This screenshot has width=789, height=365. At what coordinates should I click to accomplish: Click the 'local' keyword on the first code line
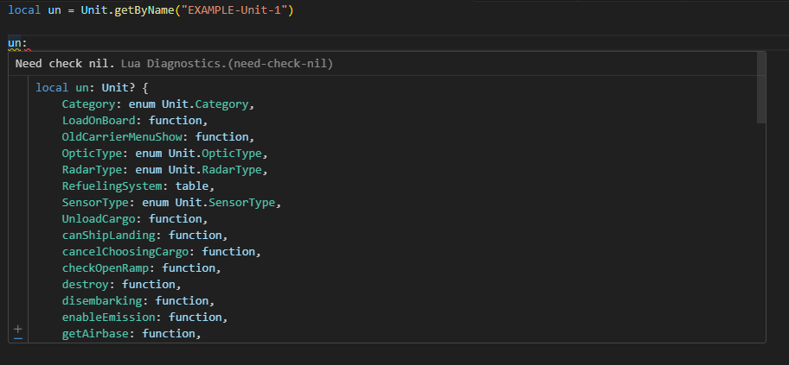point(24,10)
